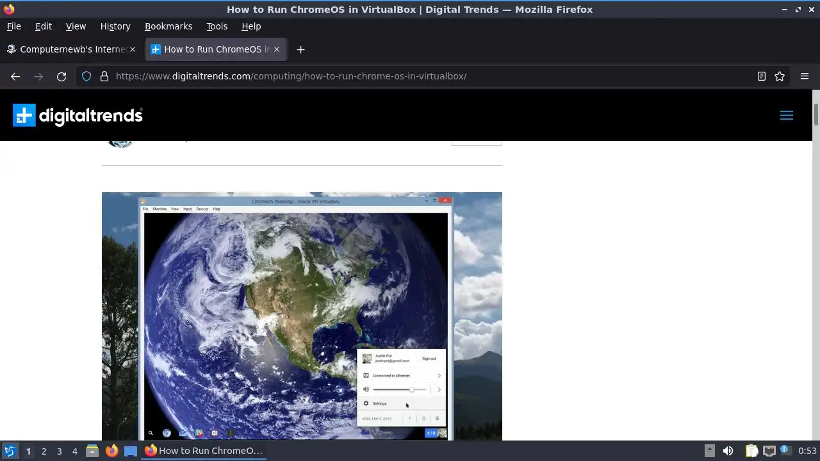Open the volume control in the tray
820x461 pixels.
coord(728,451)
